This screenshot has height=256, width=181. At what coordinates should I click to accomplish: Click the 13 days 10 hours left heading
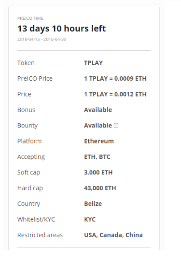[61, 28]
